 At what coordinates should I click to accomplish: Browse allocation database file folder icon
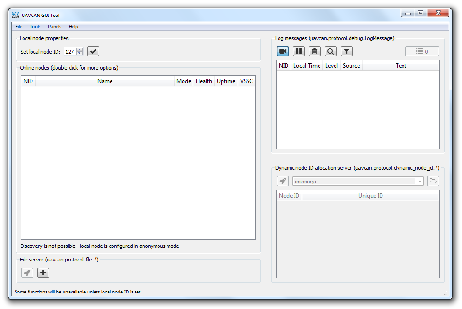click(433, 181)
